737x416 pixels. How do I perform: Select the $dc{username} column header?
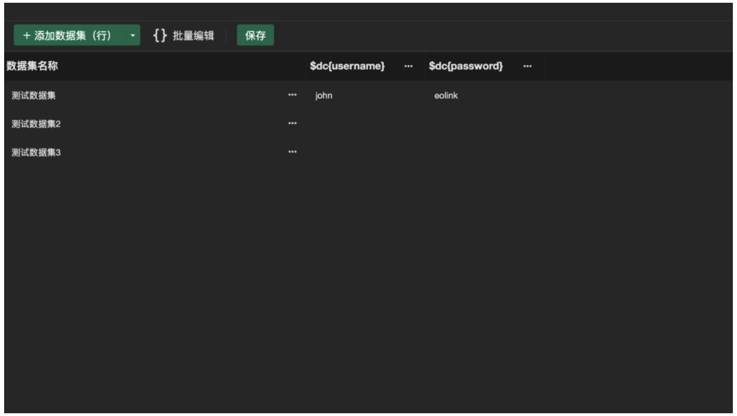(x=347, y=66)
